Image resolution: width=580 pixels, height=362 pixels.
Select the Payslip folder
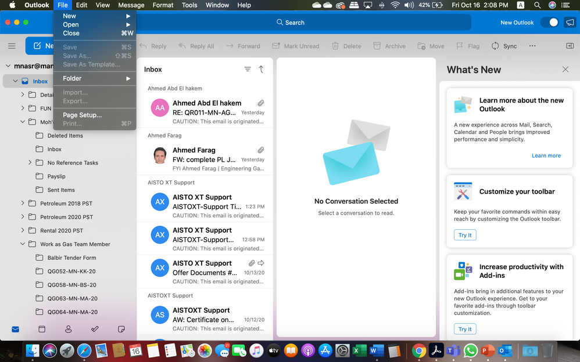point(56,176)
